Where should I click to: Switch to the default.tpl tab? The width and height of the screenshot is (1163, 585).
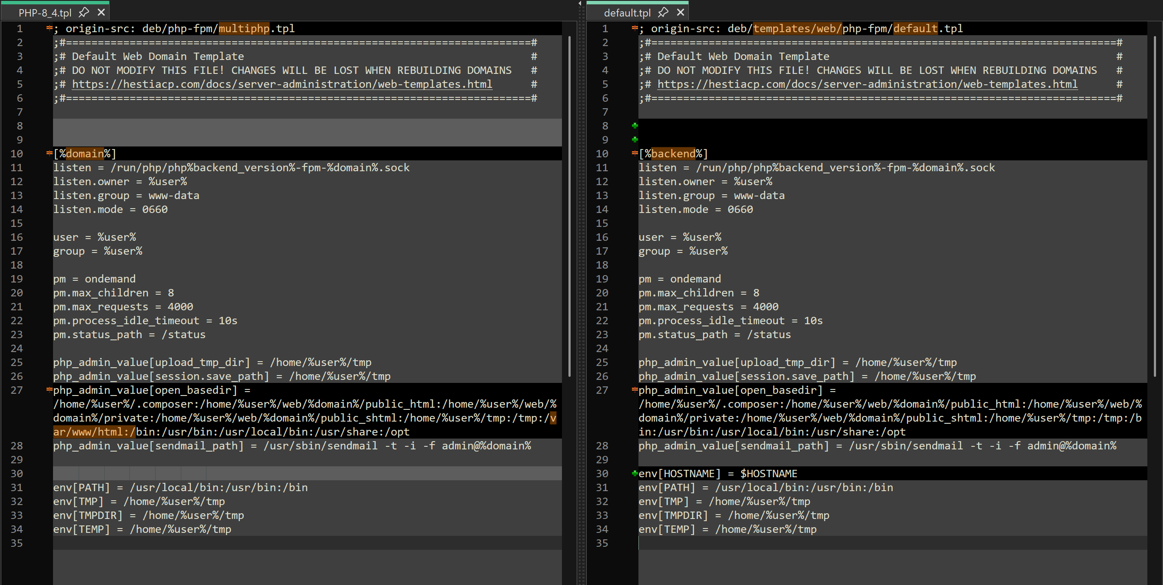click(x=627, y=13)
